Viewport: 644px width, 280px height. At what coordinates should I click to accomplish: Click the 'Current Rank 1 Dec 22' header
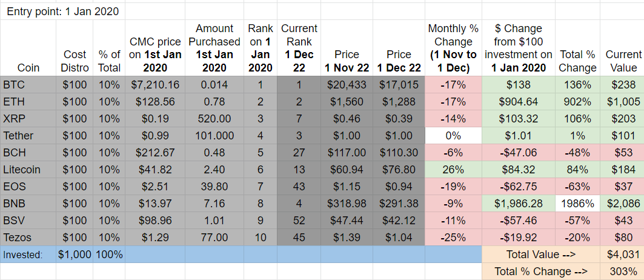click(299, 48)
